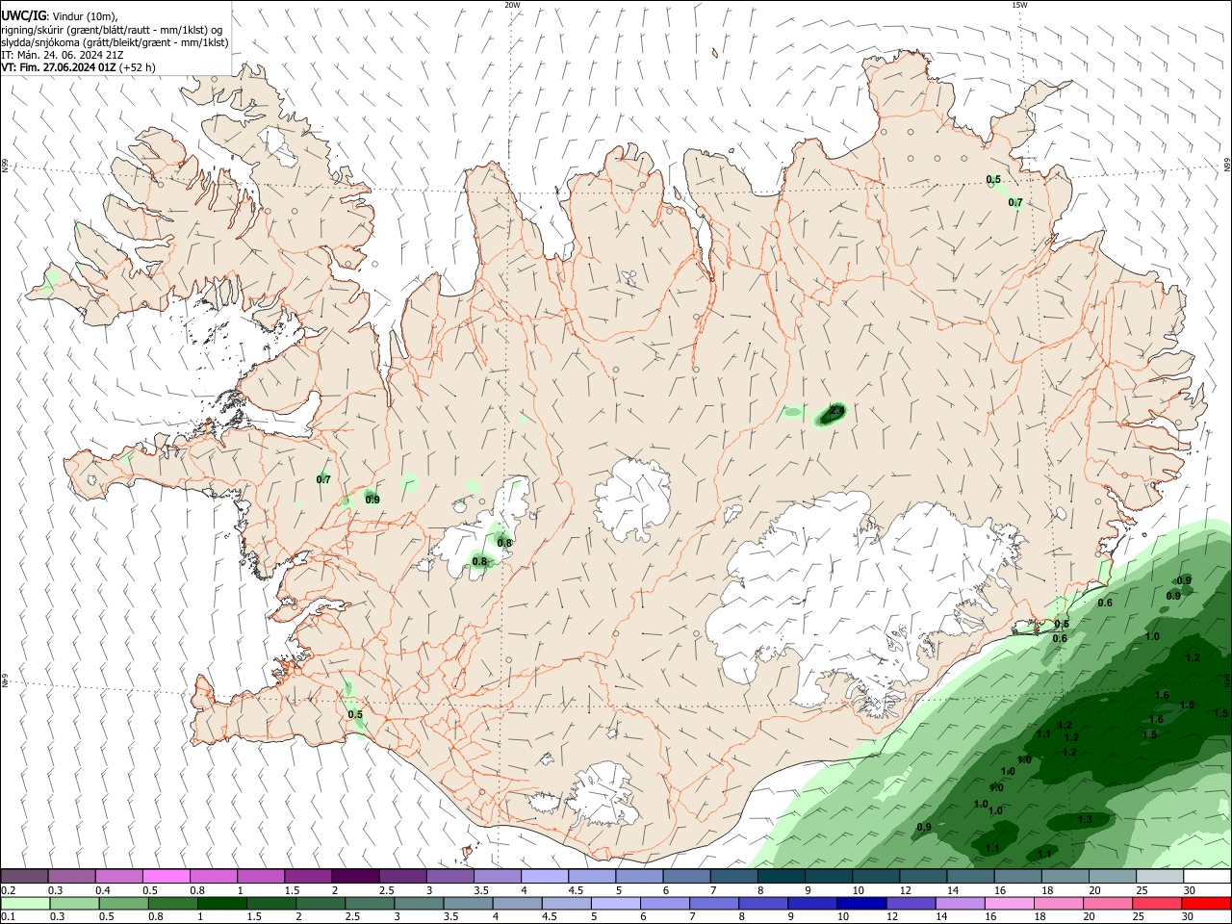Screen dimensions: 1232x924
Task: Click the bright red swatch labeled 30
Action: pos(1208,904)
